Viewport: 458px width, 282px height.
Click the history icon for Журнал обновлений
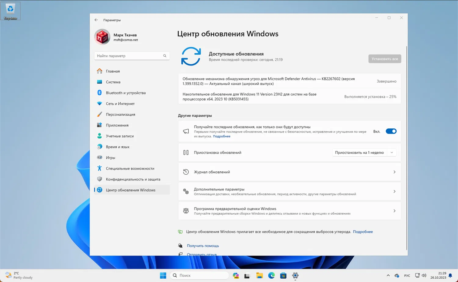[186, 172]
